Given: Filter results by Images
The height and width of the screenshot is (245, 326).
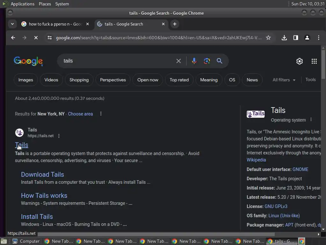Looking at the screenshot, I should [25, 80].
